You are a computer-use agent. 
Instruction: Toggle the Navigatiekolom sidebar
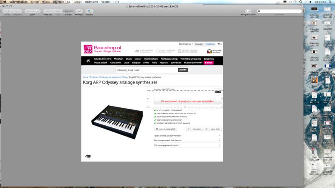(248, 11)
